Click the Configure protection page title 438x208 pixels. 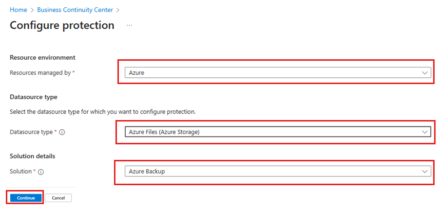coord(62,25)
